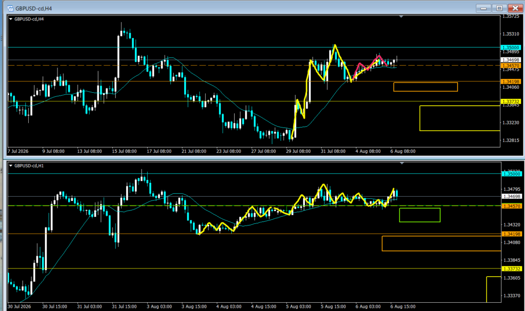Click the 1.33845 price scale value

coord(512,260)
